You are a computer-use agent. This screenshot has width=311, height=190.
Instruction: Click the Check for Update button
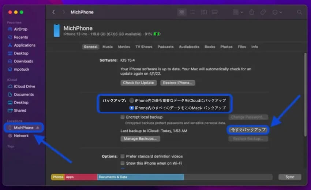point(138,83)
